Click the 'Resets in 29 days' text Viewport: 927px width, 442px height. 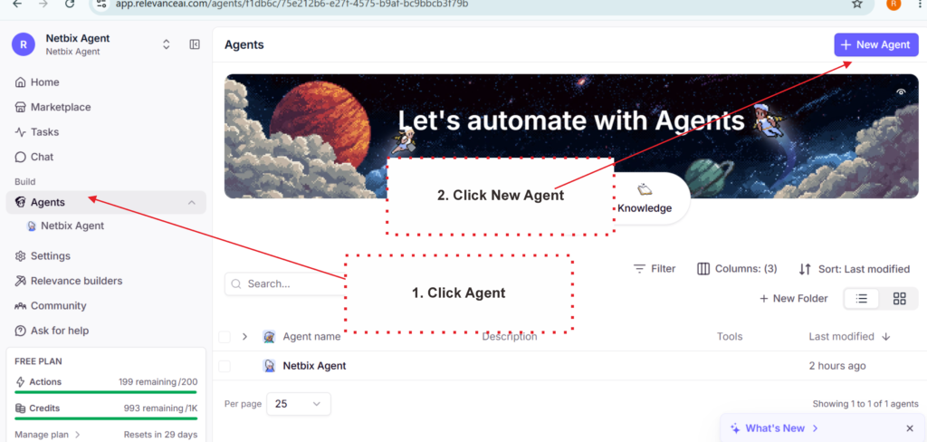tap(160, 435)
